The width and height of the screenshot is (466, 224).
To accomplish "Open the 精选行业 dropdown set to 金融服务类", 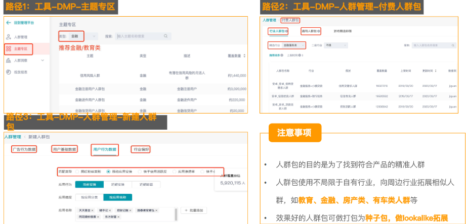I will point(293,45).
